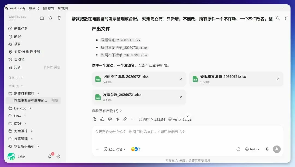Image resolution: width=295 pixels, height=167 pixels.
Task: Focus the 今天帮你做些什么 message input
Action: [x=188, y=132]
